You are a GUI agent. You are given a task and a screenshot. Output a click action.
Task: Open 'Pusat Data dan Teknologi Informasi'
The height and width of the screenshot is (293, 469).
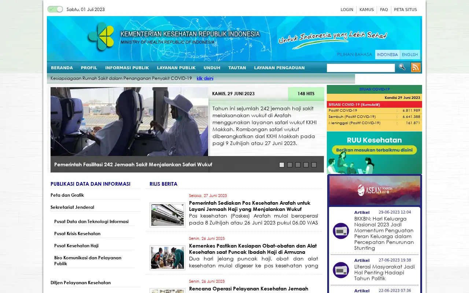[92, 222]
